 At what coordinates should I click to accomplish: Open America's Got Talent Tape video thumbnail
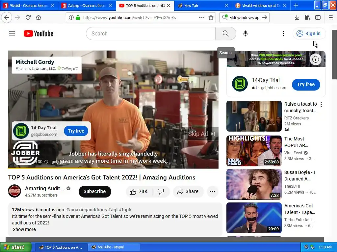(x=254, y=218)
